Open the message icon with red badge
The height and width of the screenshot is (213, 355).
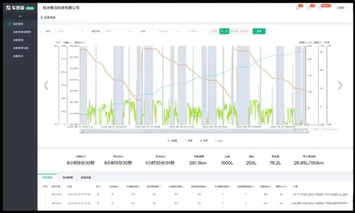tap(309, 8)
